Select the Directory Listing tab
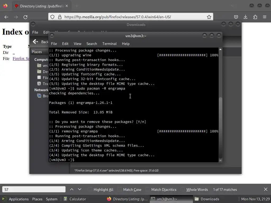 point(42,6)
